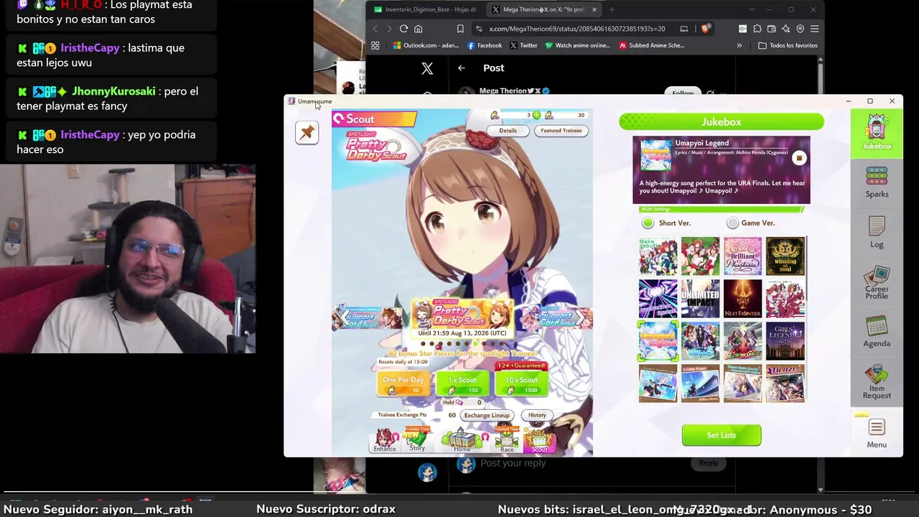Show hidden bookmarks via the chevron
Image resolution: width=919 pixels, height=517 pixels.
[x=740, y=45]
